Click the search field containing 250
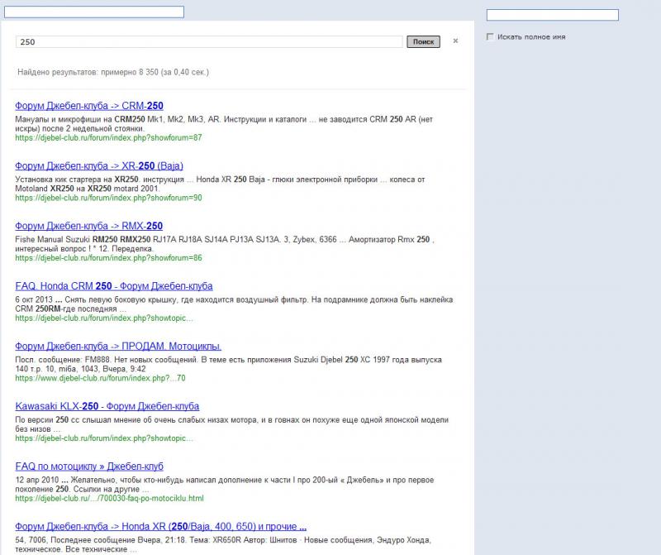The width and height of the screenshot is (661, 555). 209,42
